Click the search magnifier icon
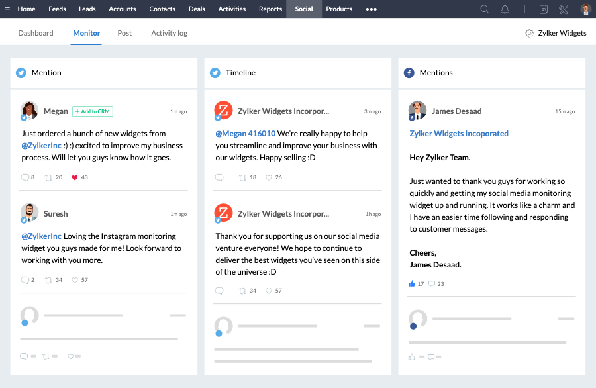Viewport: 596px width, 388px height. click(x=484, y=9)
